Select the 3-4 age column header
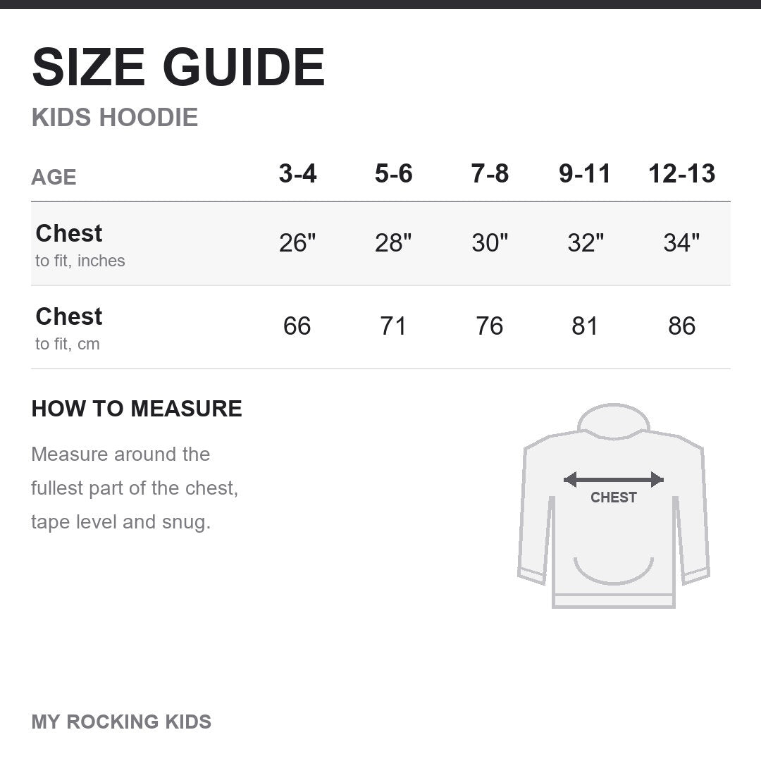The width and height of the screenshot is (761, 761). [x=297, y=173]
